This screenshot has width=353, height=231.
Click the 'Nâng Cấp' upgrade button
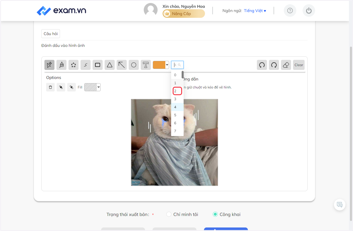coord(184,14)
